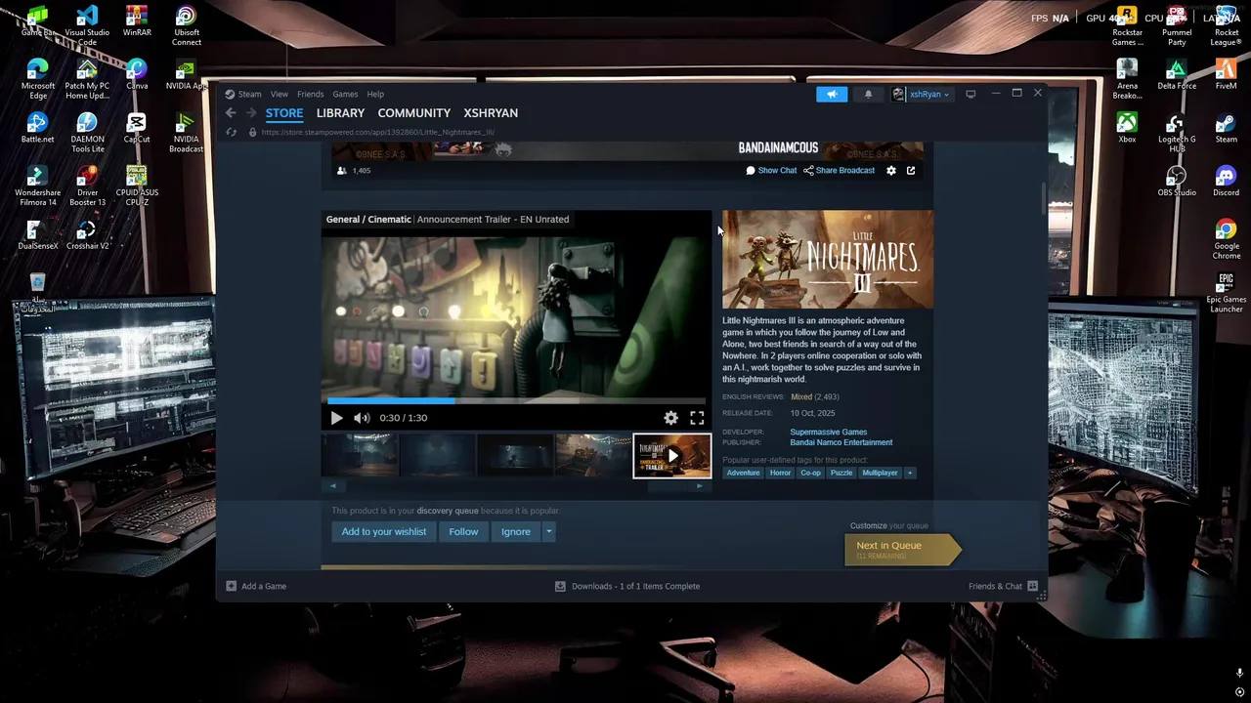Play the announcement trailer video
The width and height of the screenshot is (1251, 703).
(336, 418)
